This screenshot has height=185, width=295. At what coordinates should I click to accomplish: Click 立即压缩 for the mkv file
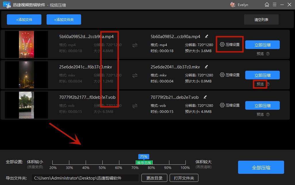click(262, 75)
